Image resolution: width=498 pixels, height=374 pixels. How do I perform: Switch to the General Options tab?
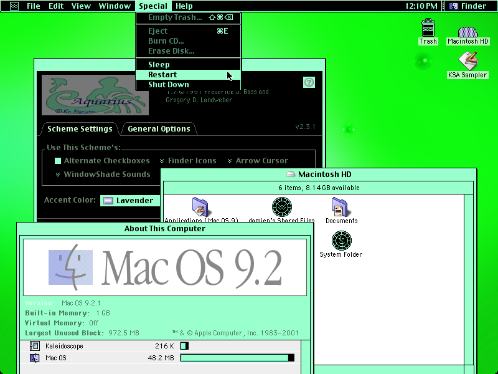click(x=159, y=129)
